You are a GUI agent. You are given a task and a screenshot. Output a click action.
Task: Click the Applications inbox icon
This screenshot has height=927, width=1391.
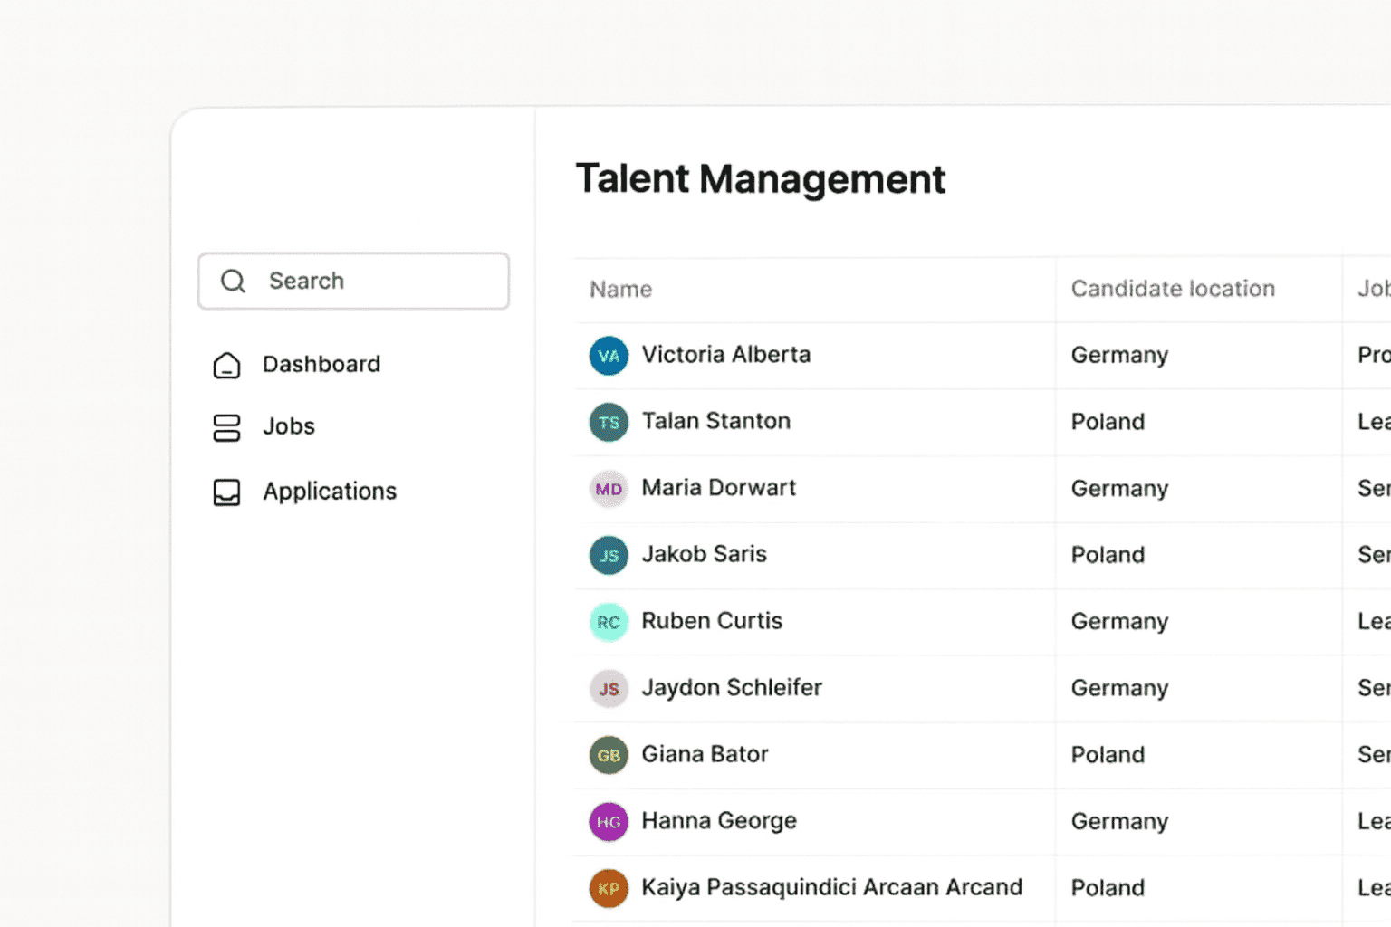click(226, 492)
